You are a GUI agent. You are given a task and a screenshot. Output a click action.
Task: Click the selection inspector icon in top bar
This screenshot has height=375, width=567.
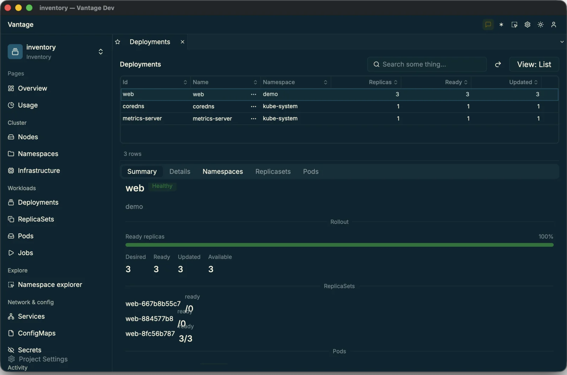click(x=514, y=24)
